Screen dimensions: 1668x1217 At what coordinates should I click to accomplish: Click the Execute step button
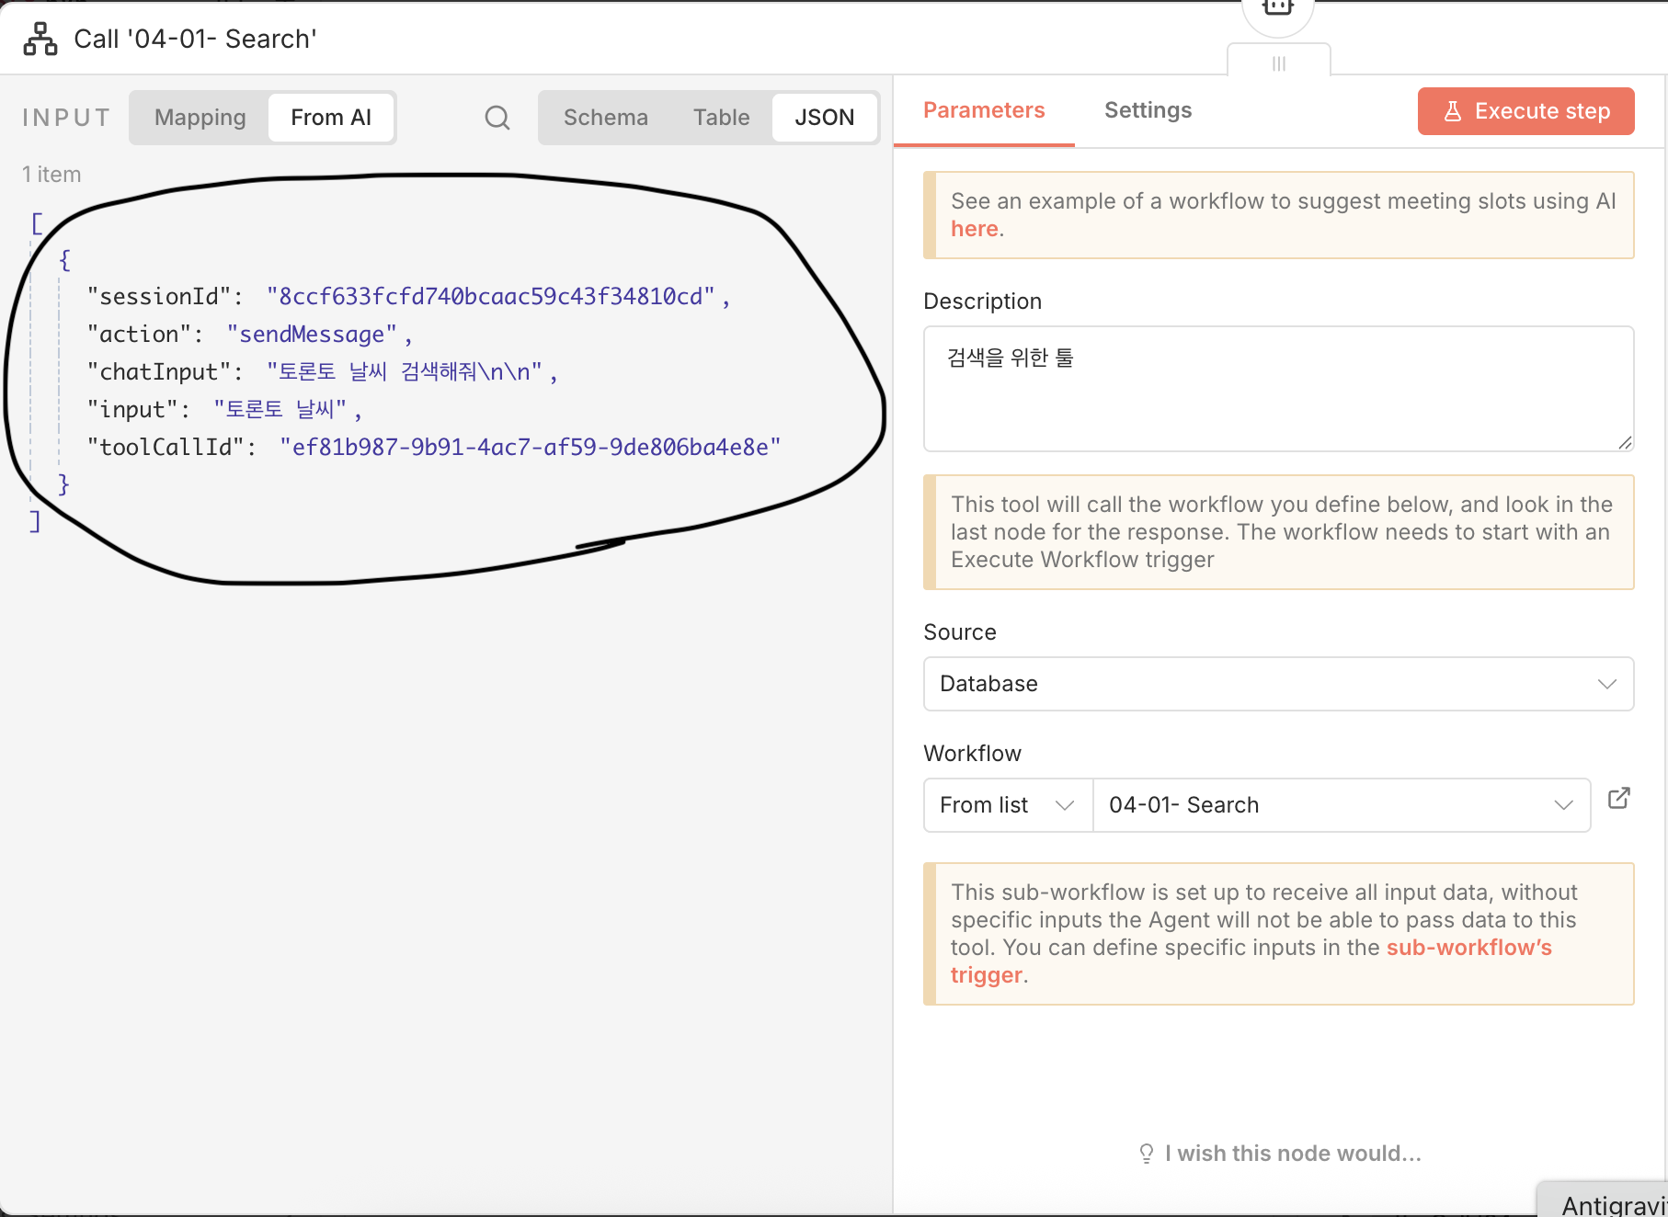point(1525,110)
